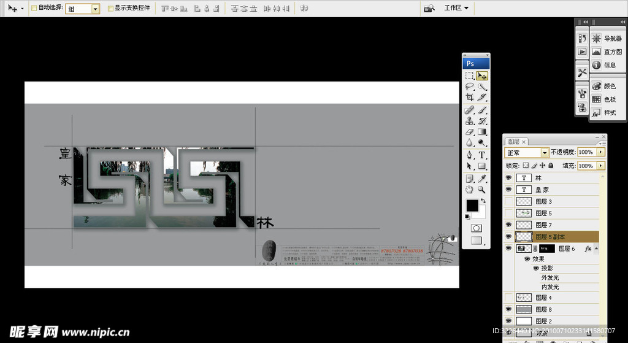Select the Hand tool
This screenshot has width=628, height=343.
pos(469,190)
